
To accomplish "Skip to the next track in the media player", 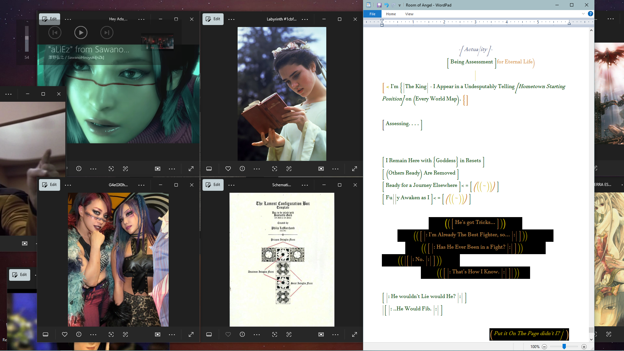I will pyautogui.click(x=107, y=32).
